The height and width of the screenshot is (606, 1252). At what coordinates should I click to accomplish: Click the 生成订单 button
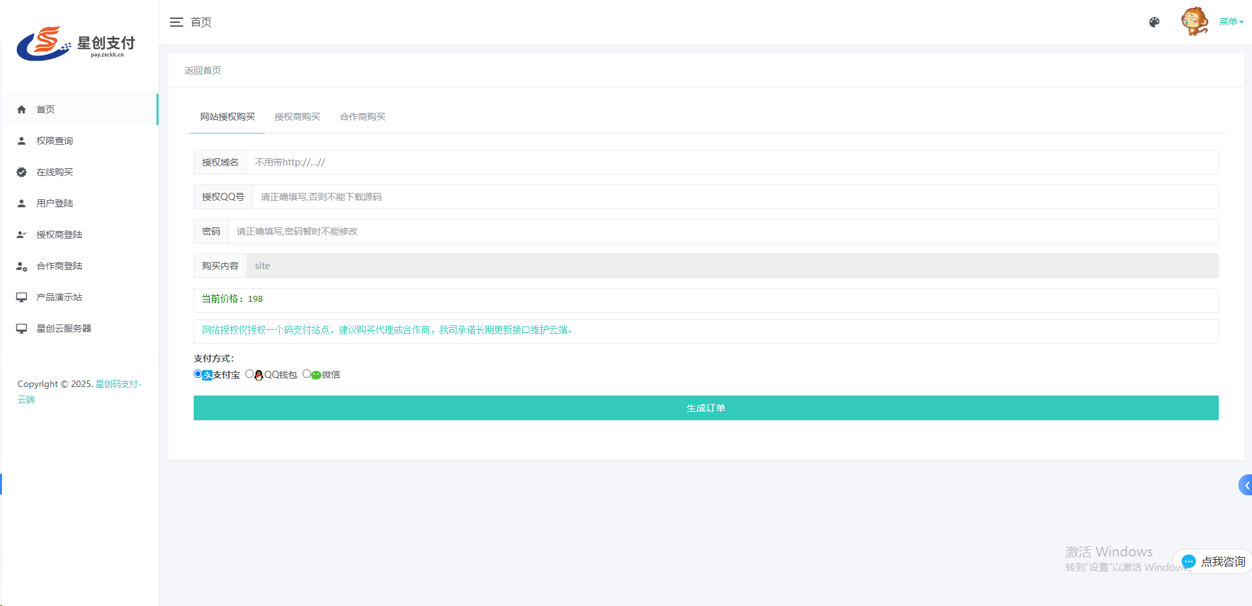pyautogui.click(x=706, y=408)
